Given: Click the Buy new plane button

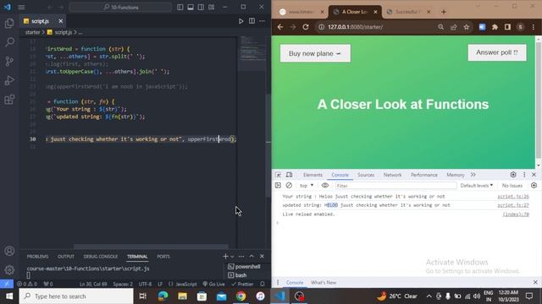Looking at the screenshot, I should 315,53.
